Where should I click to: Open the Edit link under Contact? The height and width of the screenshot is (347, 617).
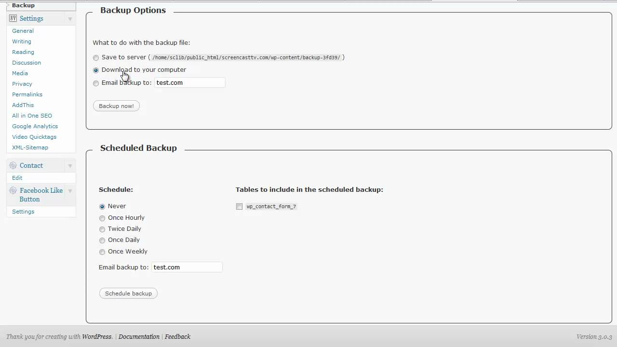click(17, 178)
